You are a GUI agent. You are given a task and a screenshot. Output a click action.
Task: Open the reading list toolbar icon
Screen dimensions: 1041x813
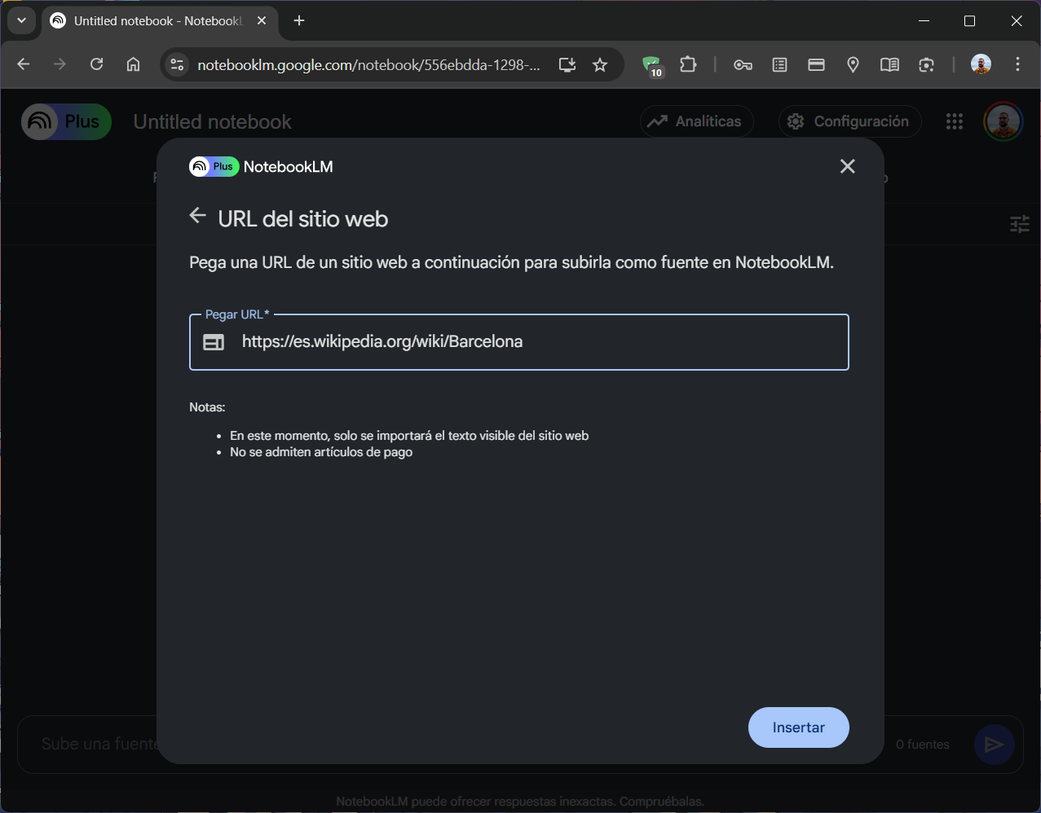click(779, 65)
